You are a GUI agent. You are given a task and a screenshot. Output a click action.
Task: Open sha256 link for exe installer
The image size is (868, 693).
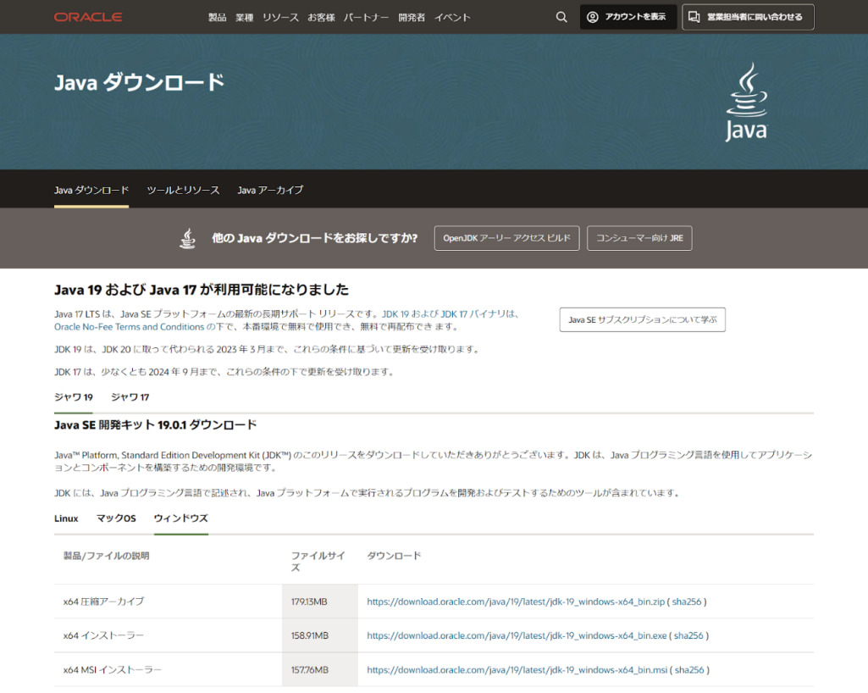[x=688, y=636]
